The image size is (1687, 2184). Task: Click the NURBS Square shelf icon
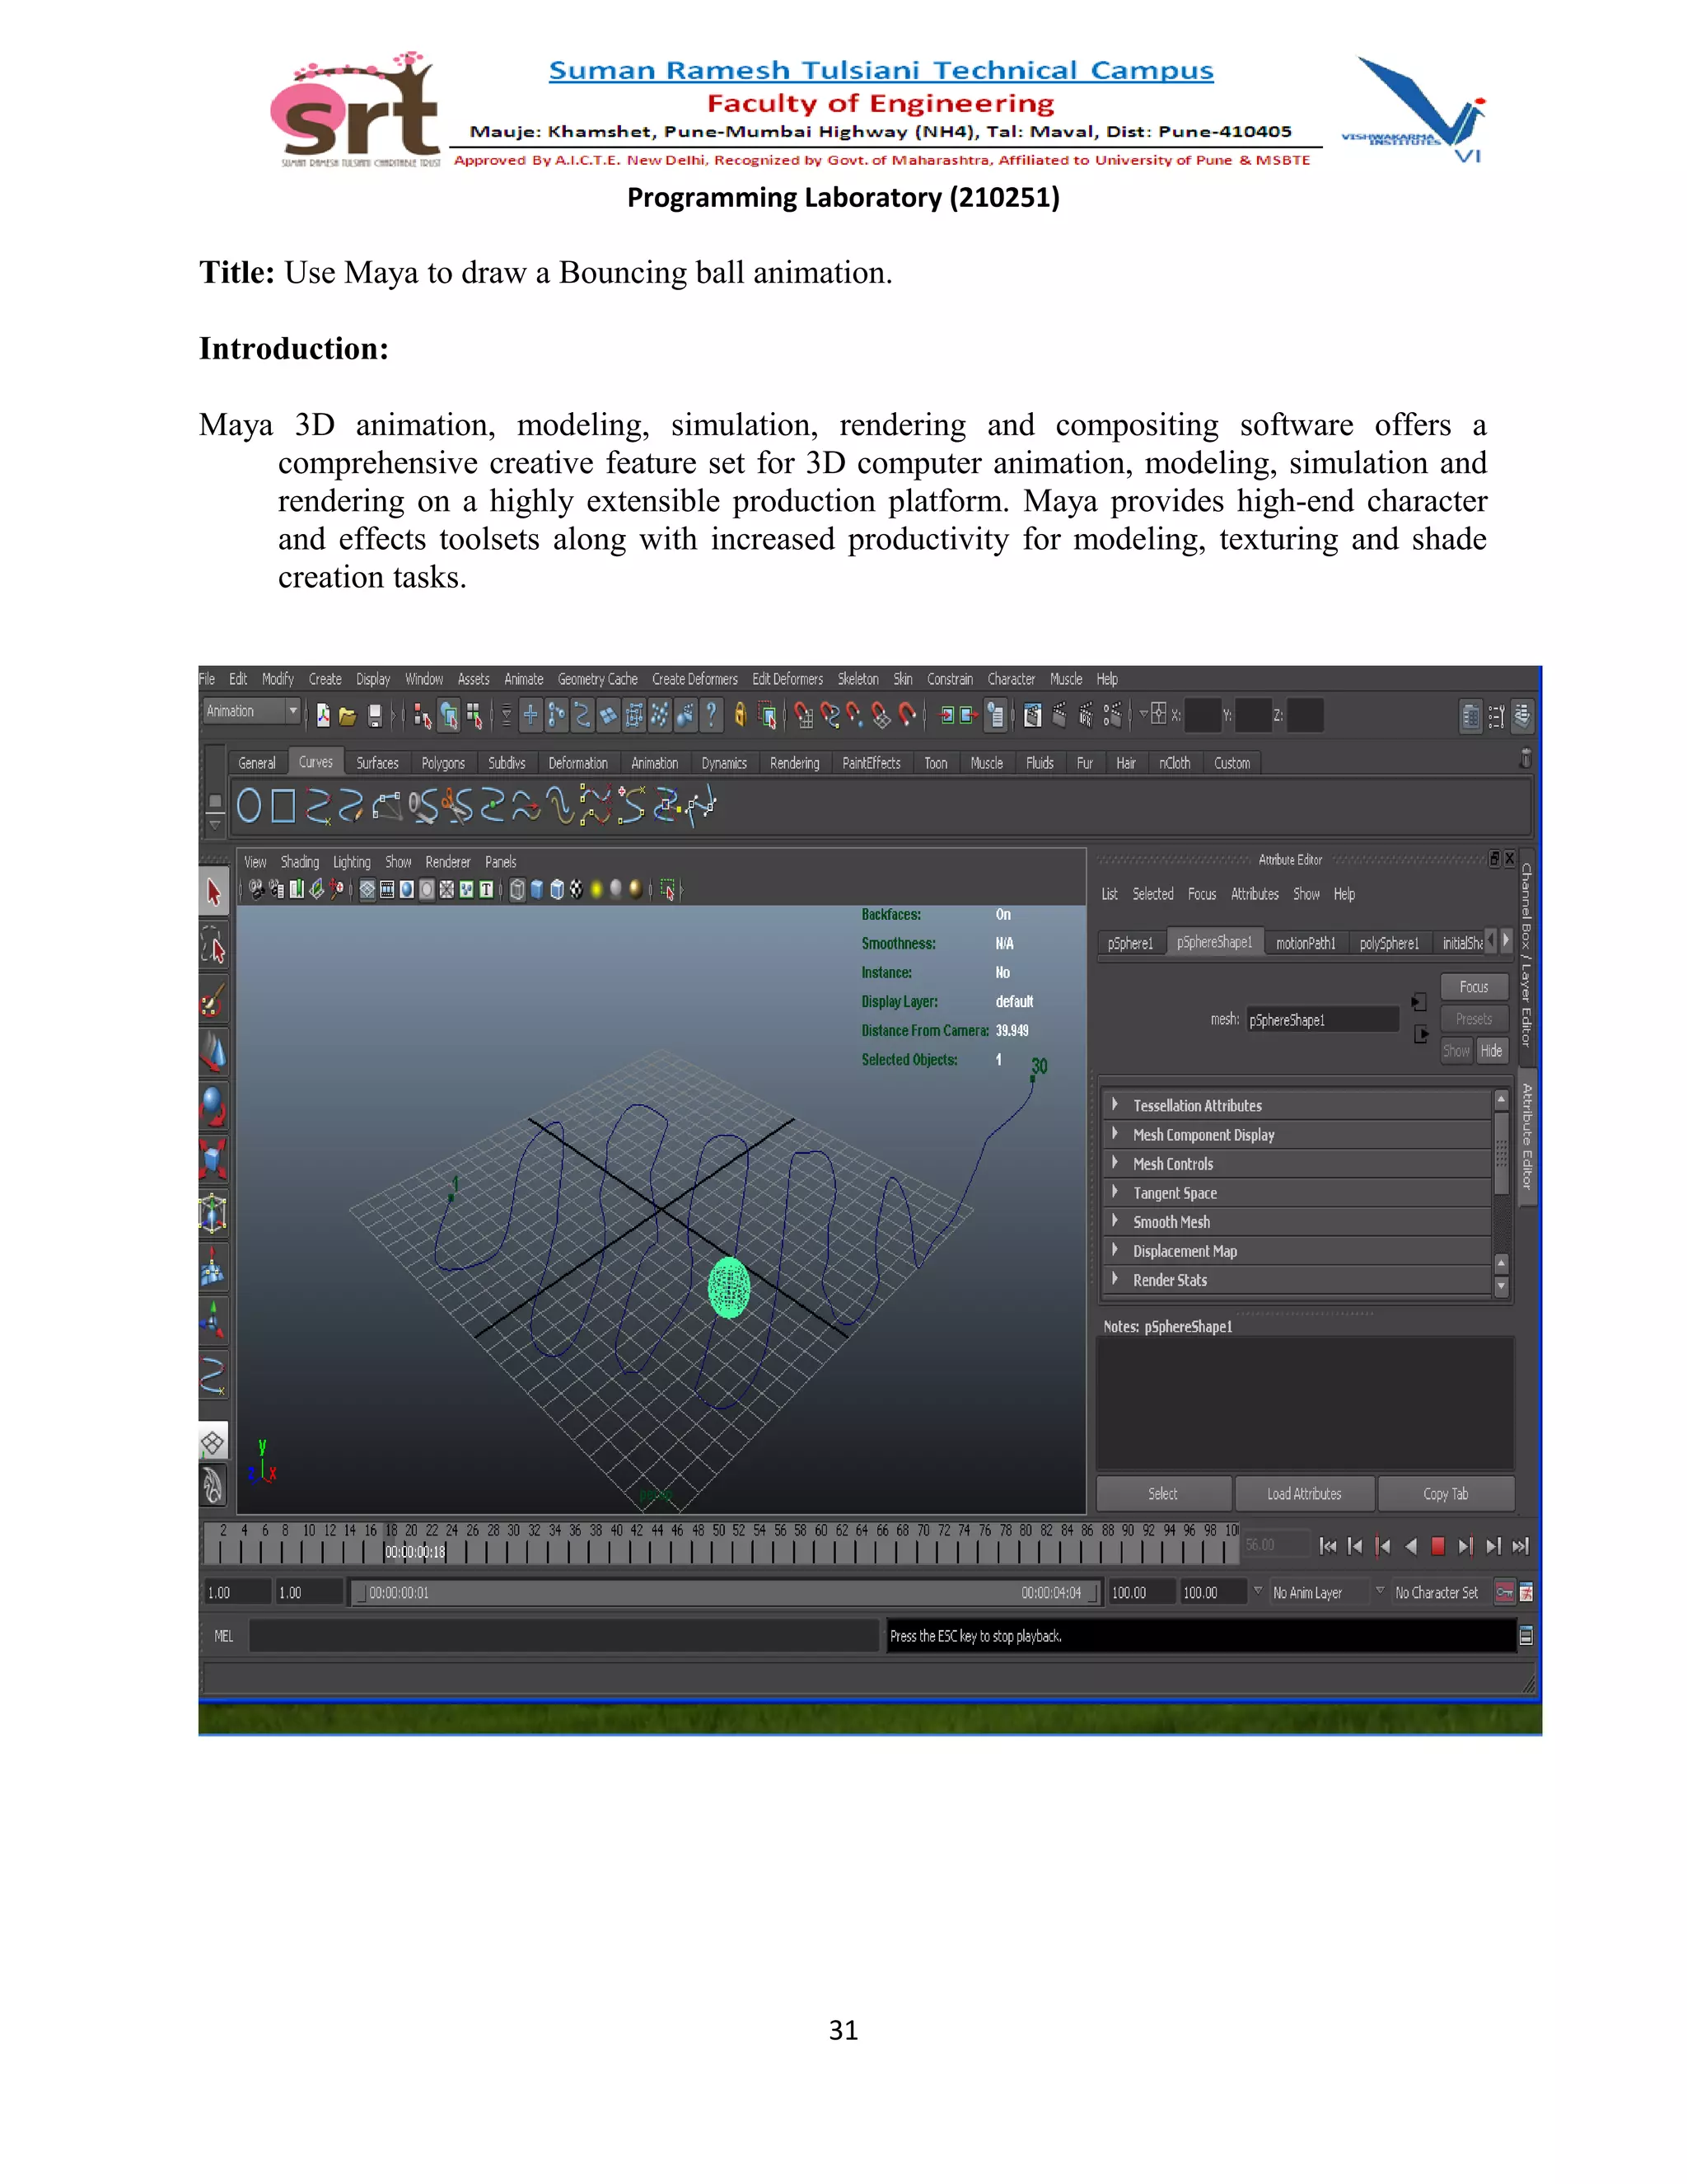tap(284, 805)
